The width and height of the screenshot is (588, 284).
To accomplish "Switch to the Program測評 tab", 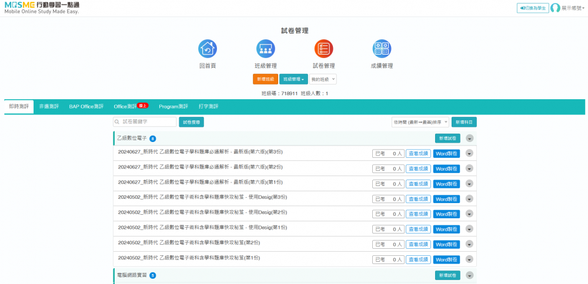I will coord(173,106).
